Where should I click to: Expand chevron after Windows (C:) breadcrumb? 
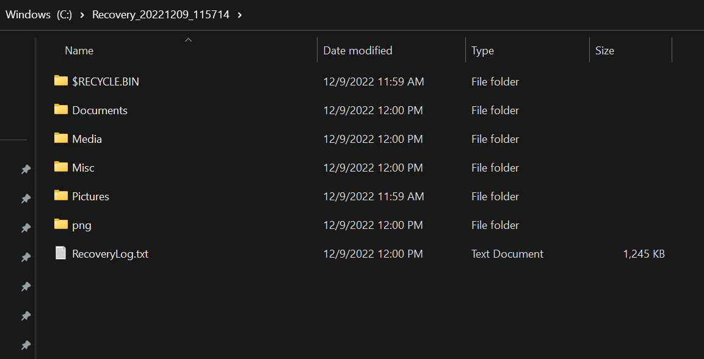tap(82, 15)
